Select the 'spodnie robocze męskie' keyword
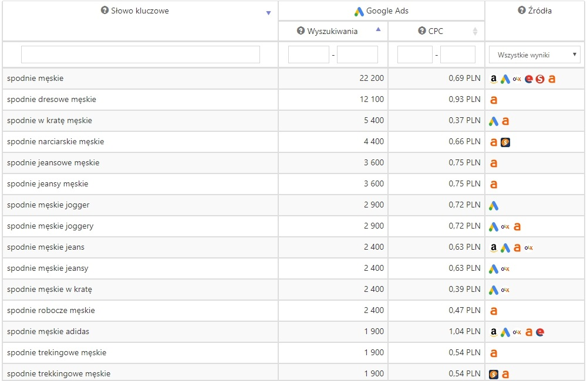 tap(51, 311)
